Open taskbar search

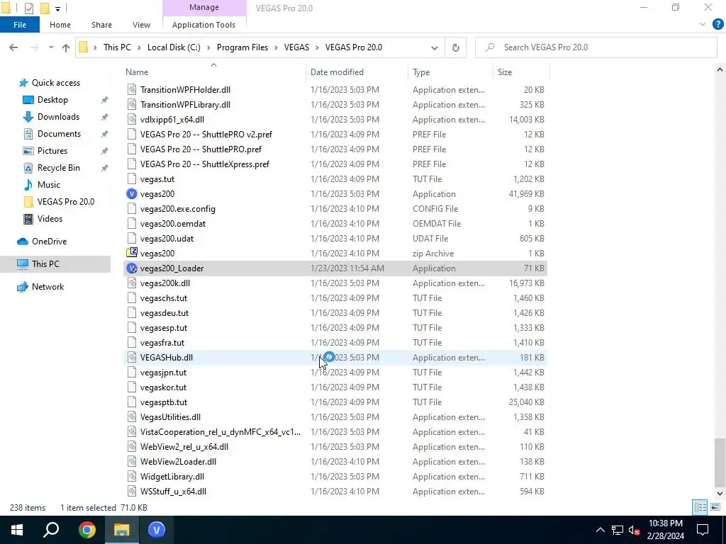click(51, 530)
